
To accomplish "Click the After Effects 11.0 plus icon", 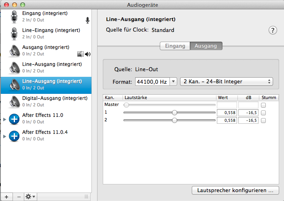I will point(15,118).
